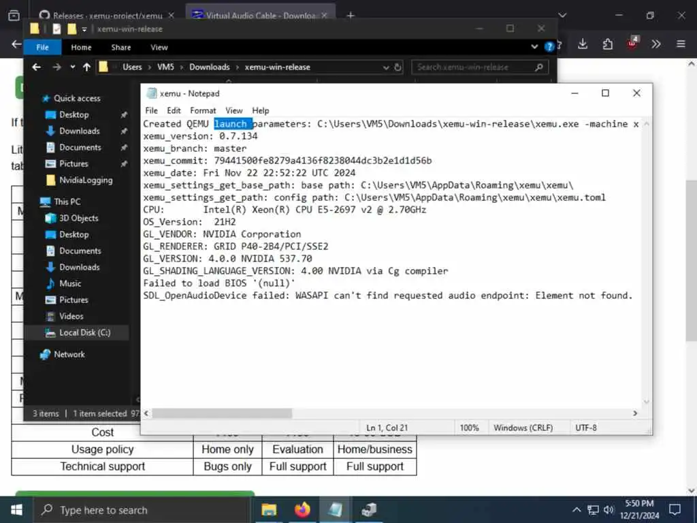Open Documents under This PC
Viewport: 697px width, 523px height.
(80, 251)
